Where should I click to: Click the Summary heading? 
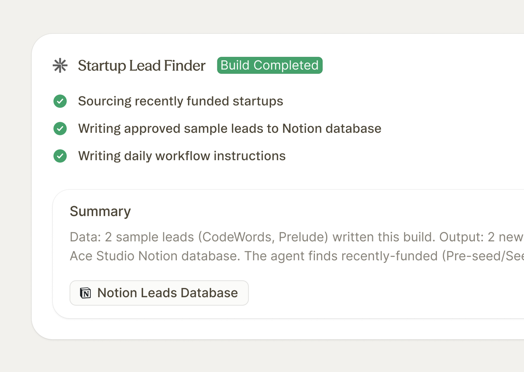click(x=100, y=211)
